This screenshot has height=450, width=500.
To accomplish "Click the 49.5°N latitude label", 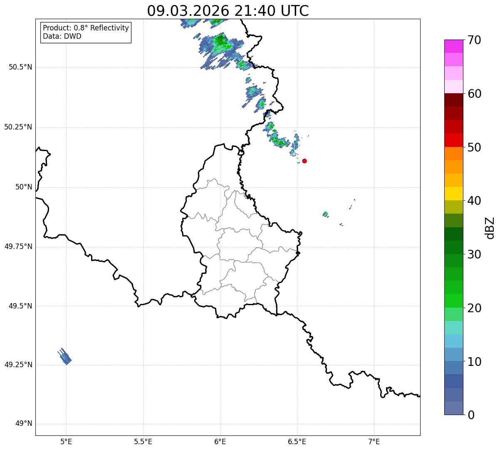I will 20,306.
